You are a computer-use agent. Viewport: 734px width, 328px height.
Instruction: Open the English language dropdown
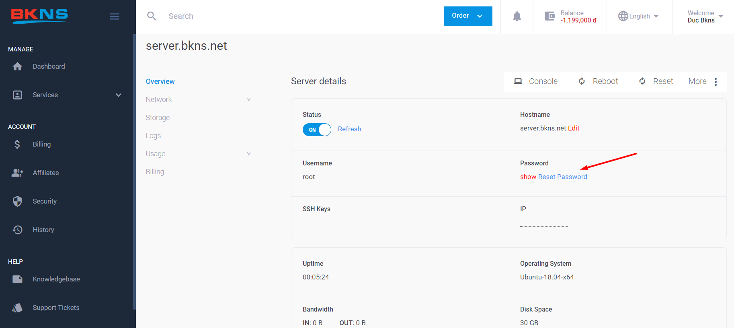[639, 16]
